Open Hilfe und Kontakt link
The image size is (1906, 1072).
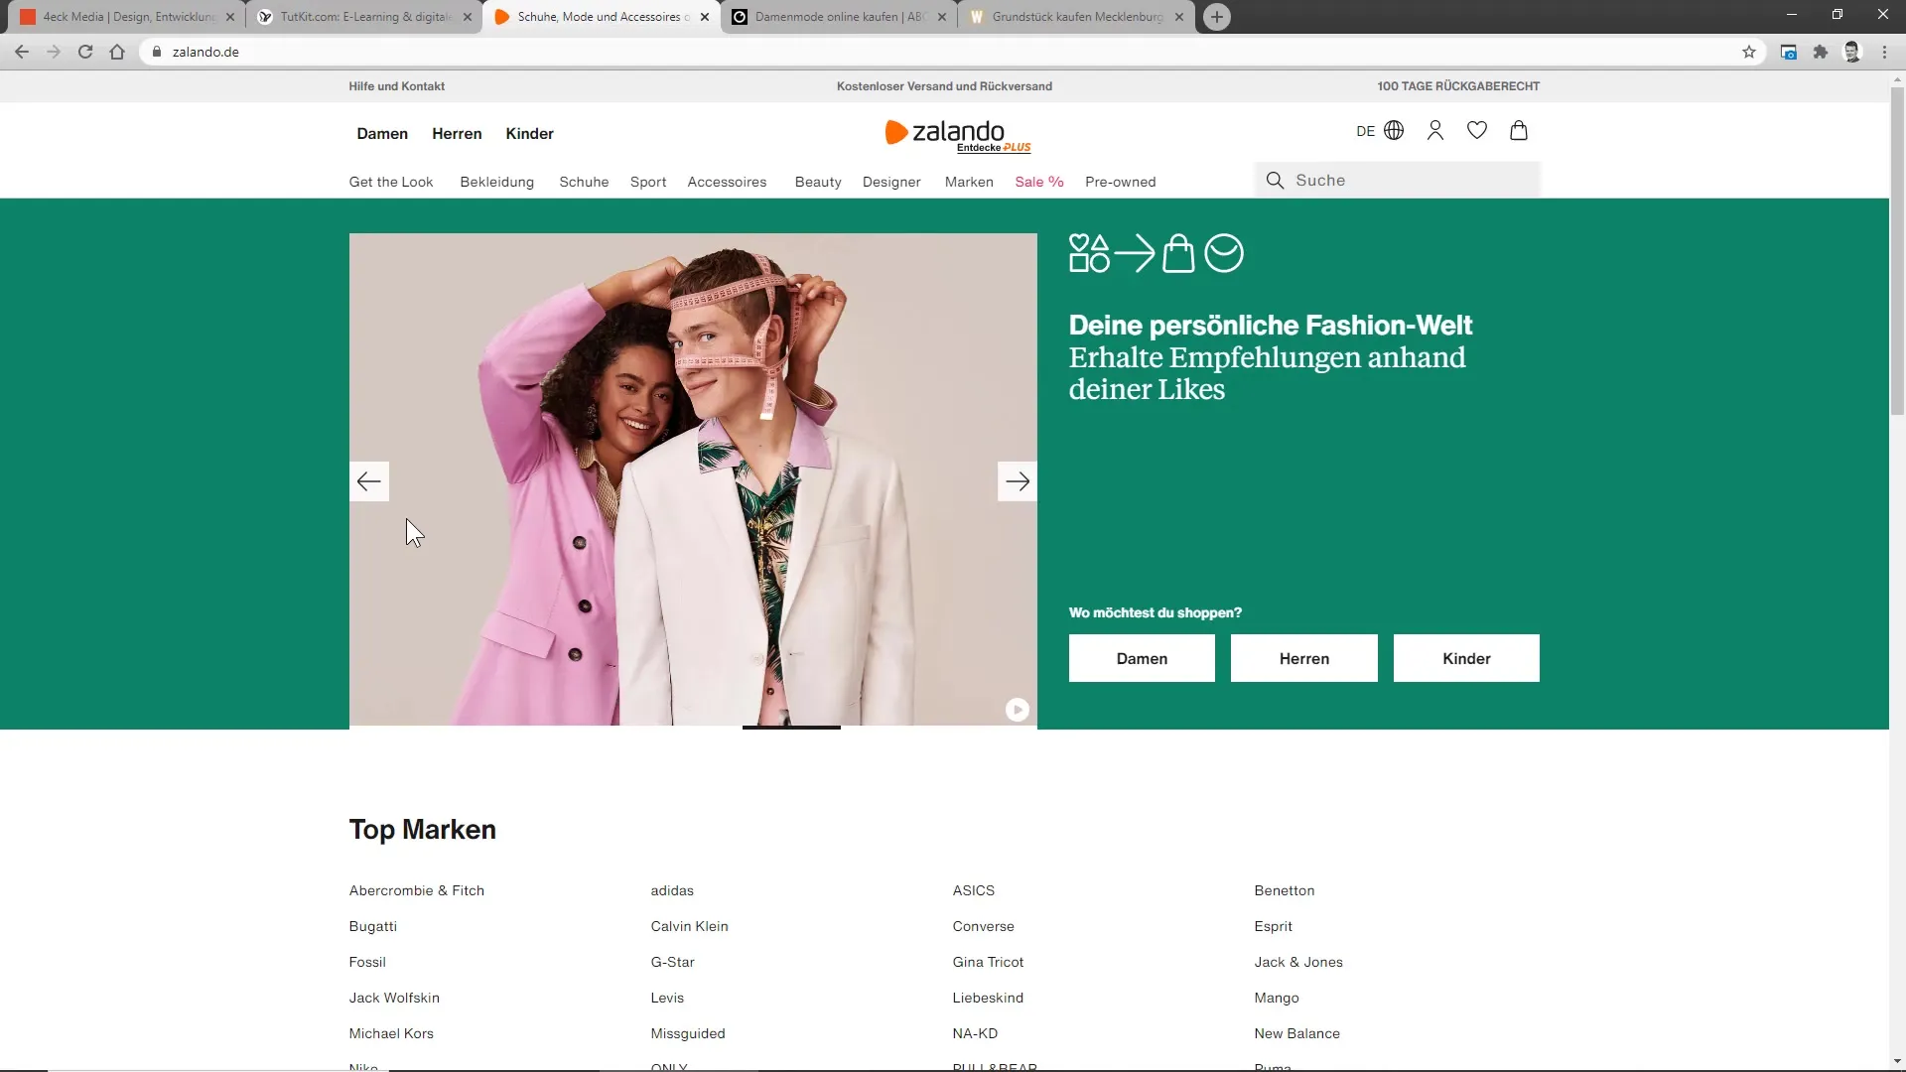[x=396, y=86]
